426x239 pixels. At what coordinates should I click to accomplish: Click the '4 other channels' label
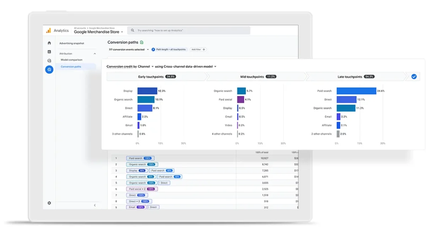222,134
